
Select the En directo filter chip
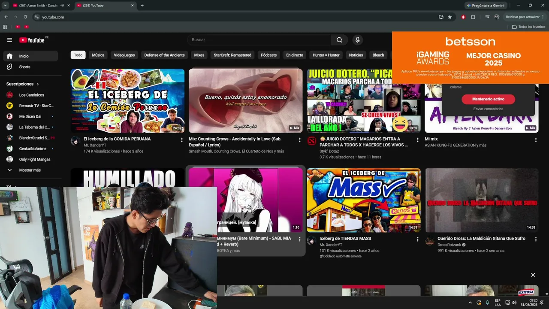[x=295, y=55]
